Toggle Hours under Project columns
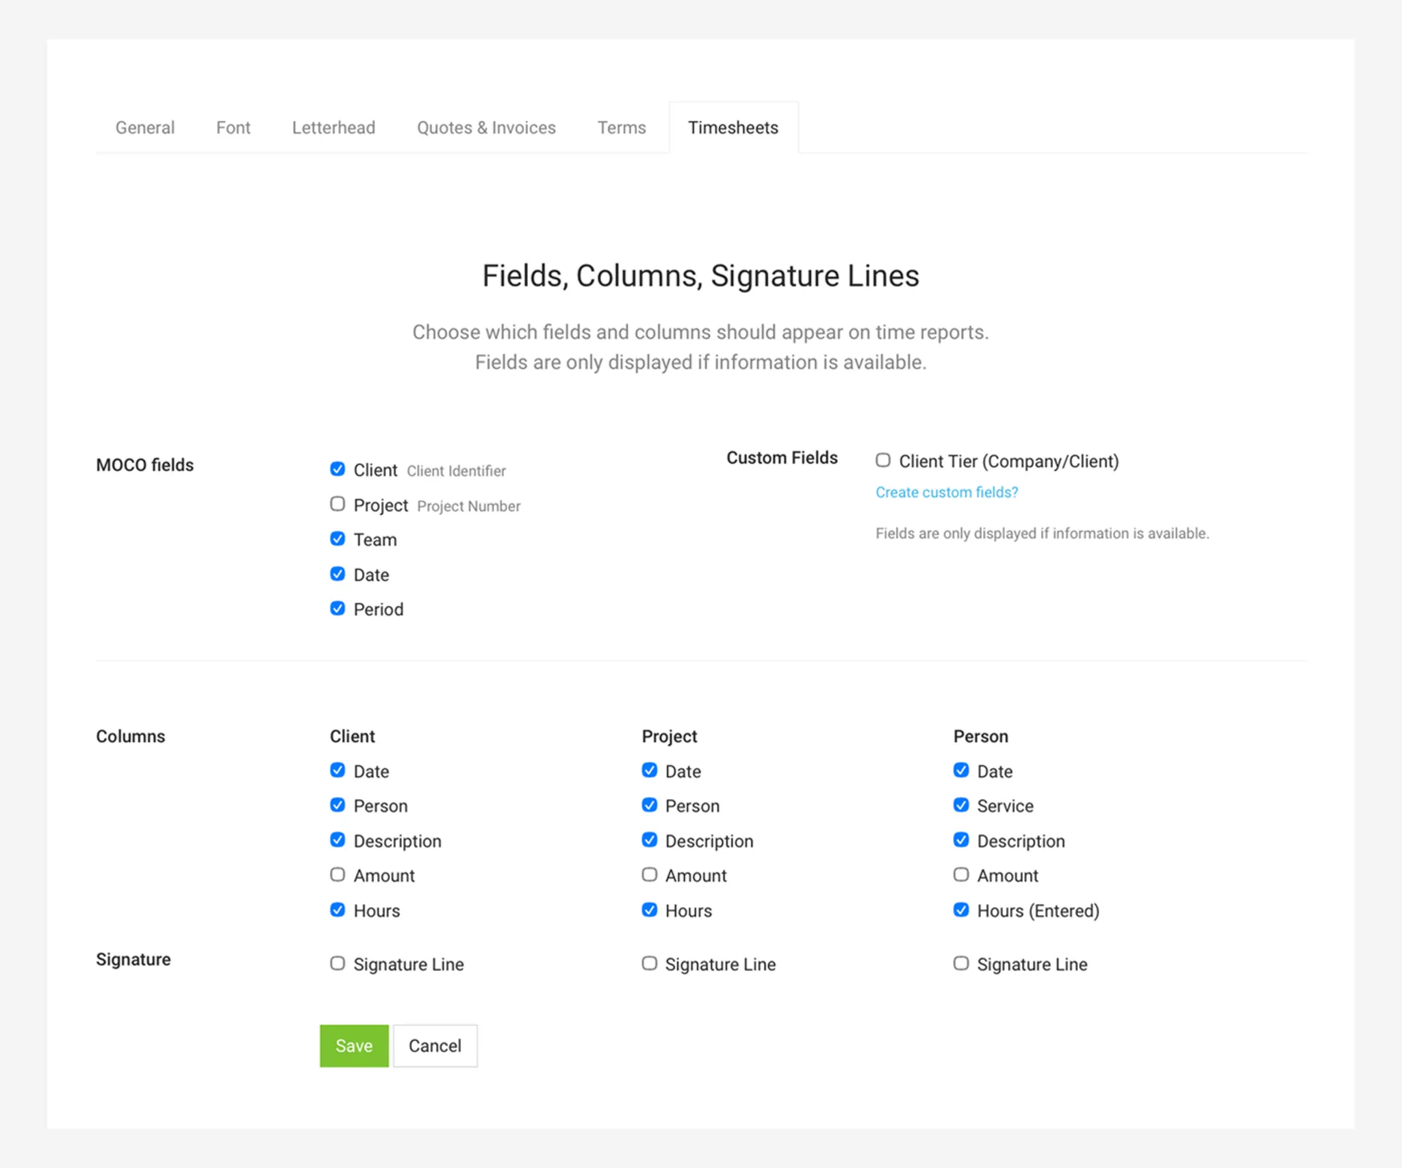This screenshot has height=1168, width=1402. pyautogui.click(x=650, y=910)
